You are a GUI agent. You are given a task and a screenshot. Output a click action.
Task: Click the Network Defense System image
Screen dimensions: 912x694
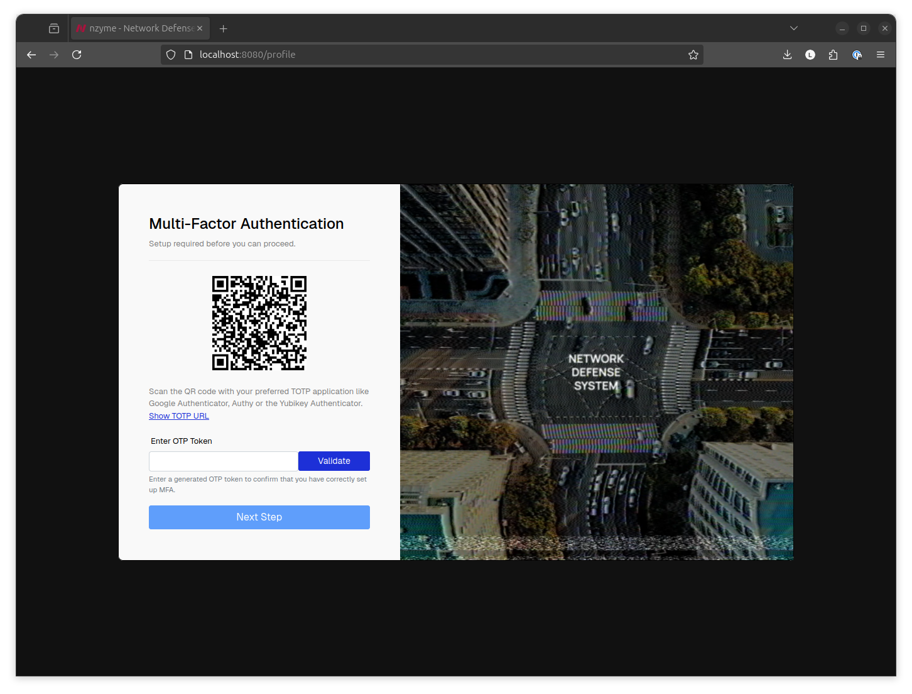(597, 372)
